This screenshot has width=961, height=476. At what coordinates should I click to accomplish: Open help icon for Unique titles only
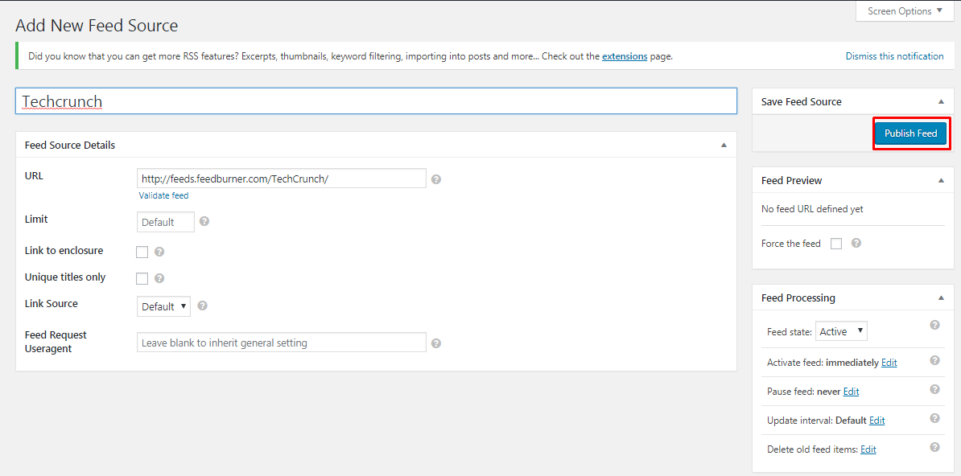[159, 278]
